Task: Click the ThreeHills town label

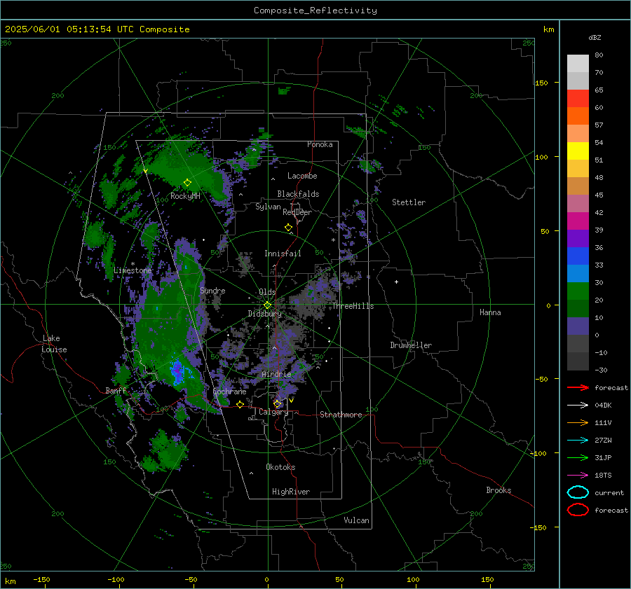Action: [x=353, y=306]
